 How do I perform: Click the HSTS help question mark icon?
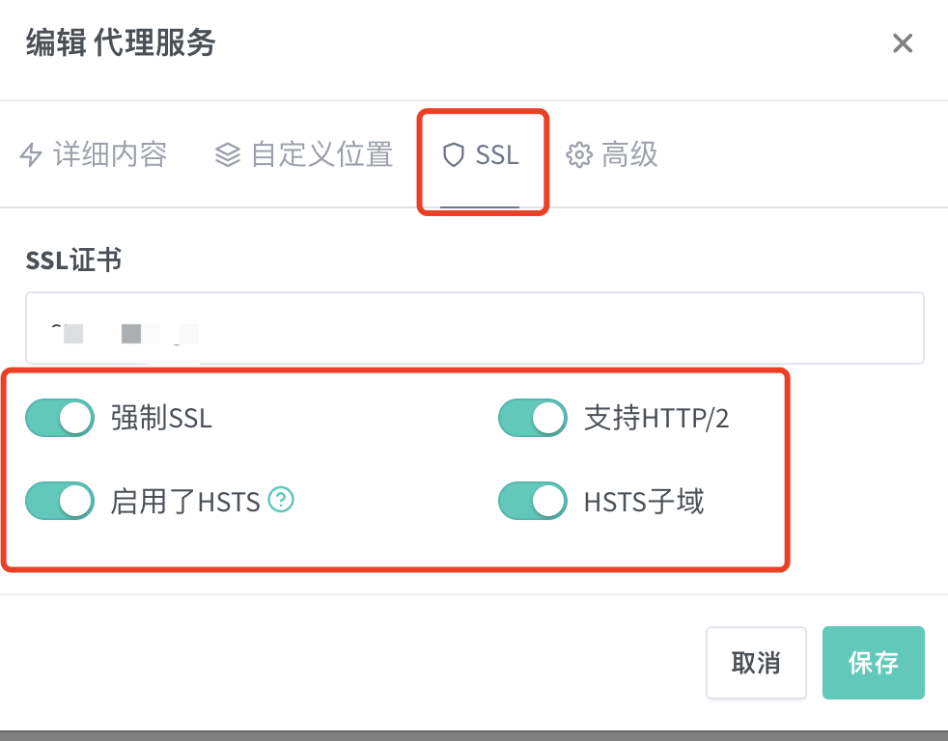click(281, 499)
